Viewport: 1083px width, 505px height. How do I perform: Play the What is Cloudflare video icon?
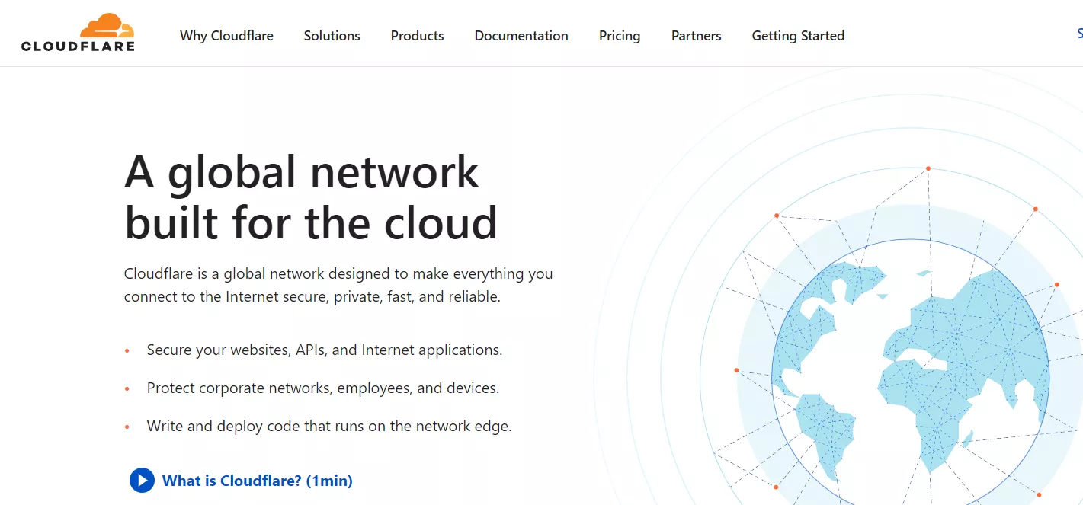[x=142, y=481]
